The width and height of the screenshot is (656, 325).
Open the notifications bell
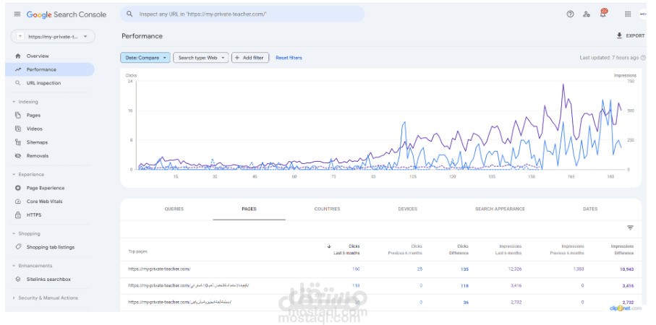tap(604, 14)
